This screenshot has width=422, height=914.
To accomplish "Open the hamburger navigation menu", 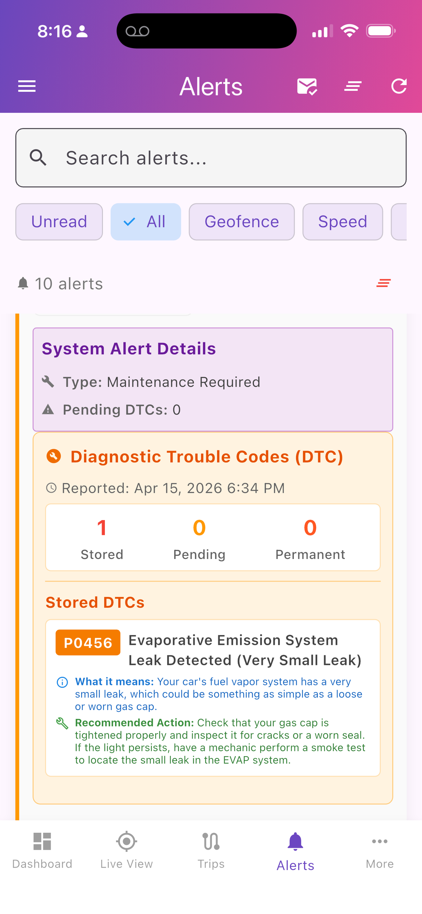I will coord(27,86).
